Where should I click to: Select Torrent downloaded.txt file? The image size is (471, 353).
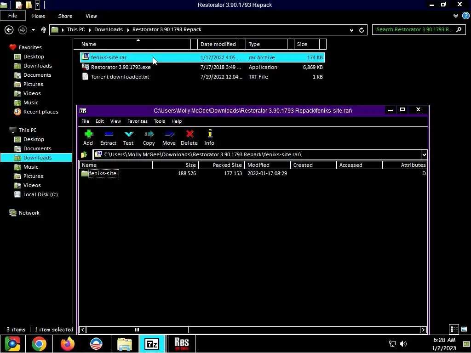coord(202,77)
